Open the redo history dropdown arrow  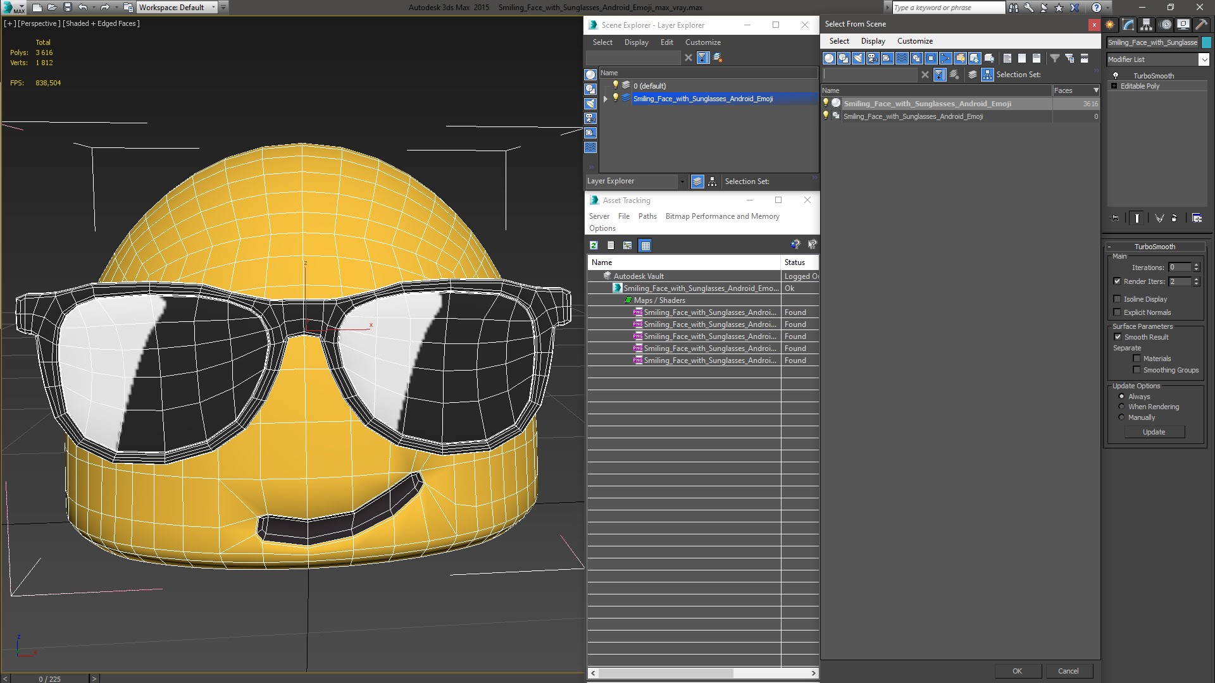coord(116,8)
